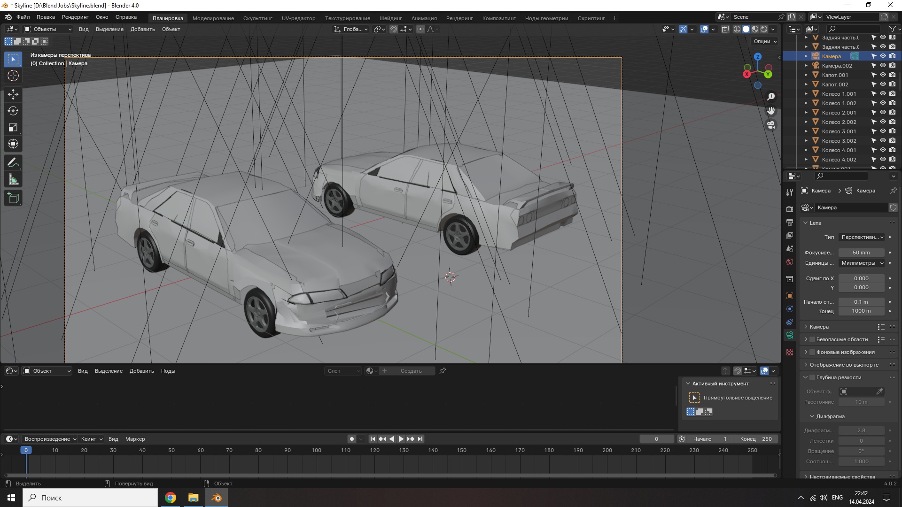Click the Опции button in viewport
The width and height of the screenshot is (902, 507).
pyautogui.click(x=765, y=41)
